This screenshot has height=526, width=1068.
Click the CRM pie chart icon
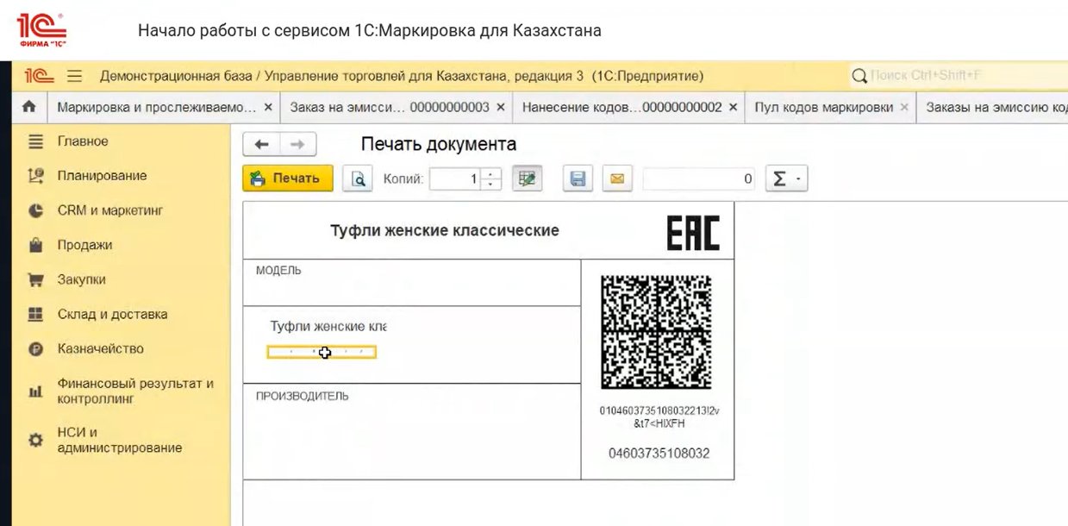[35, 210]
